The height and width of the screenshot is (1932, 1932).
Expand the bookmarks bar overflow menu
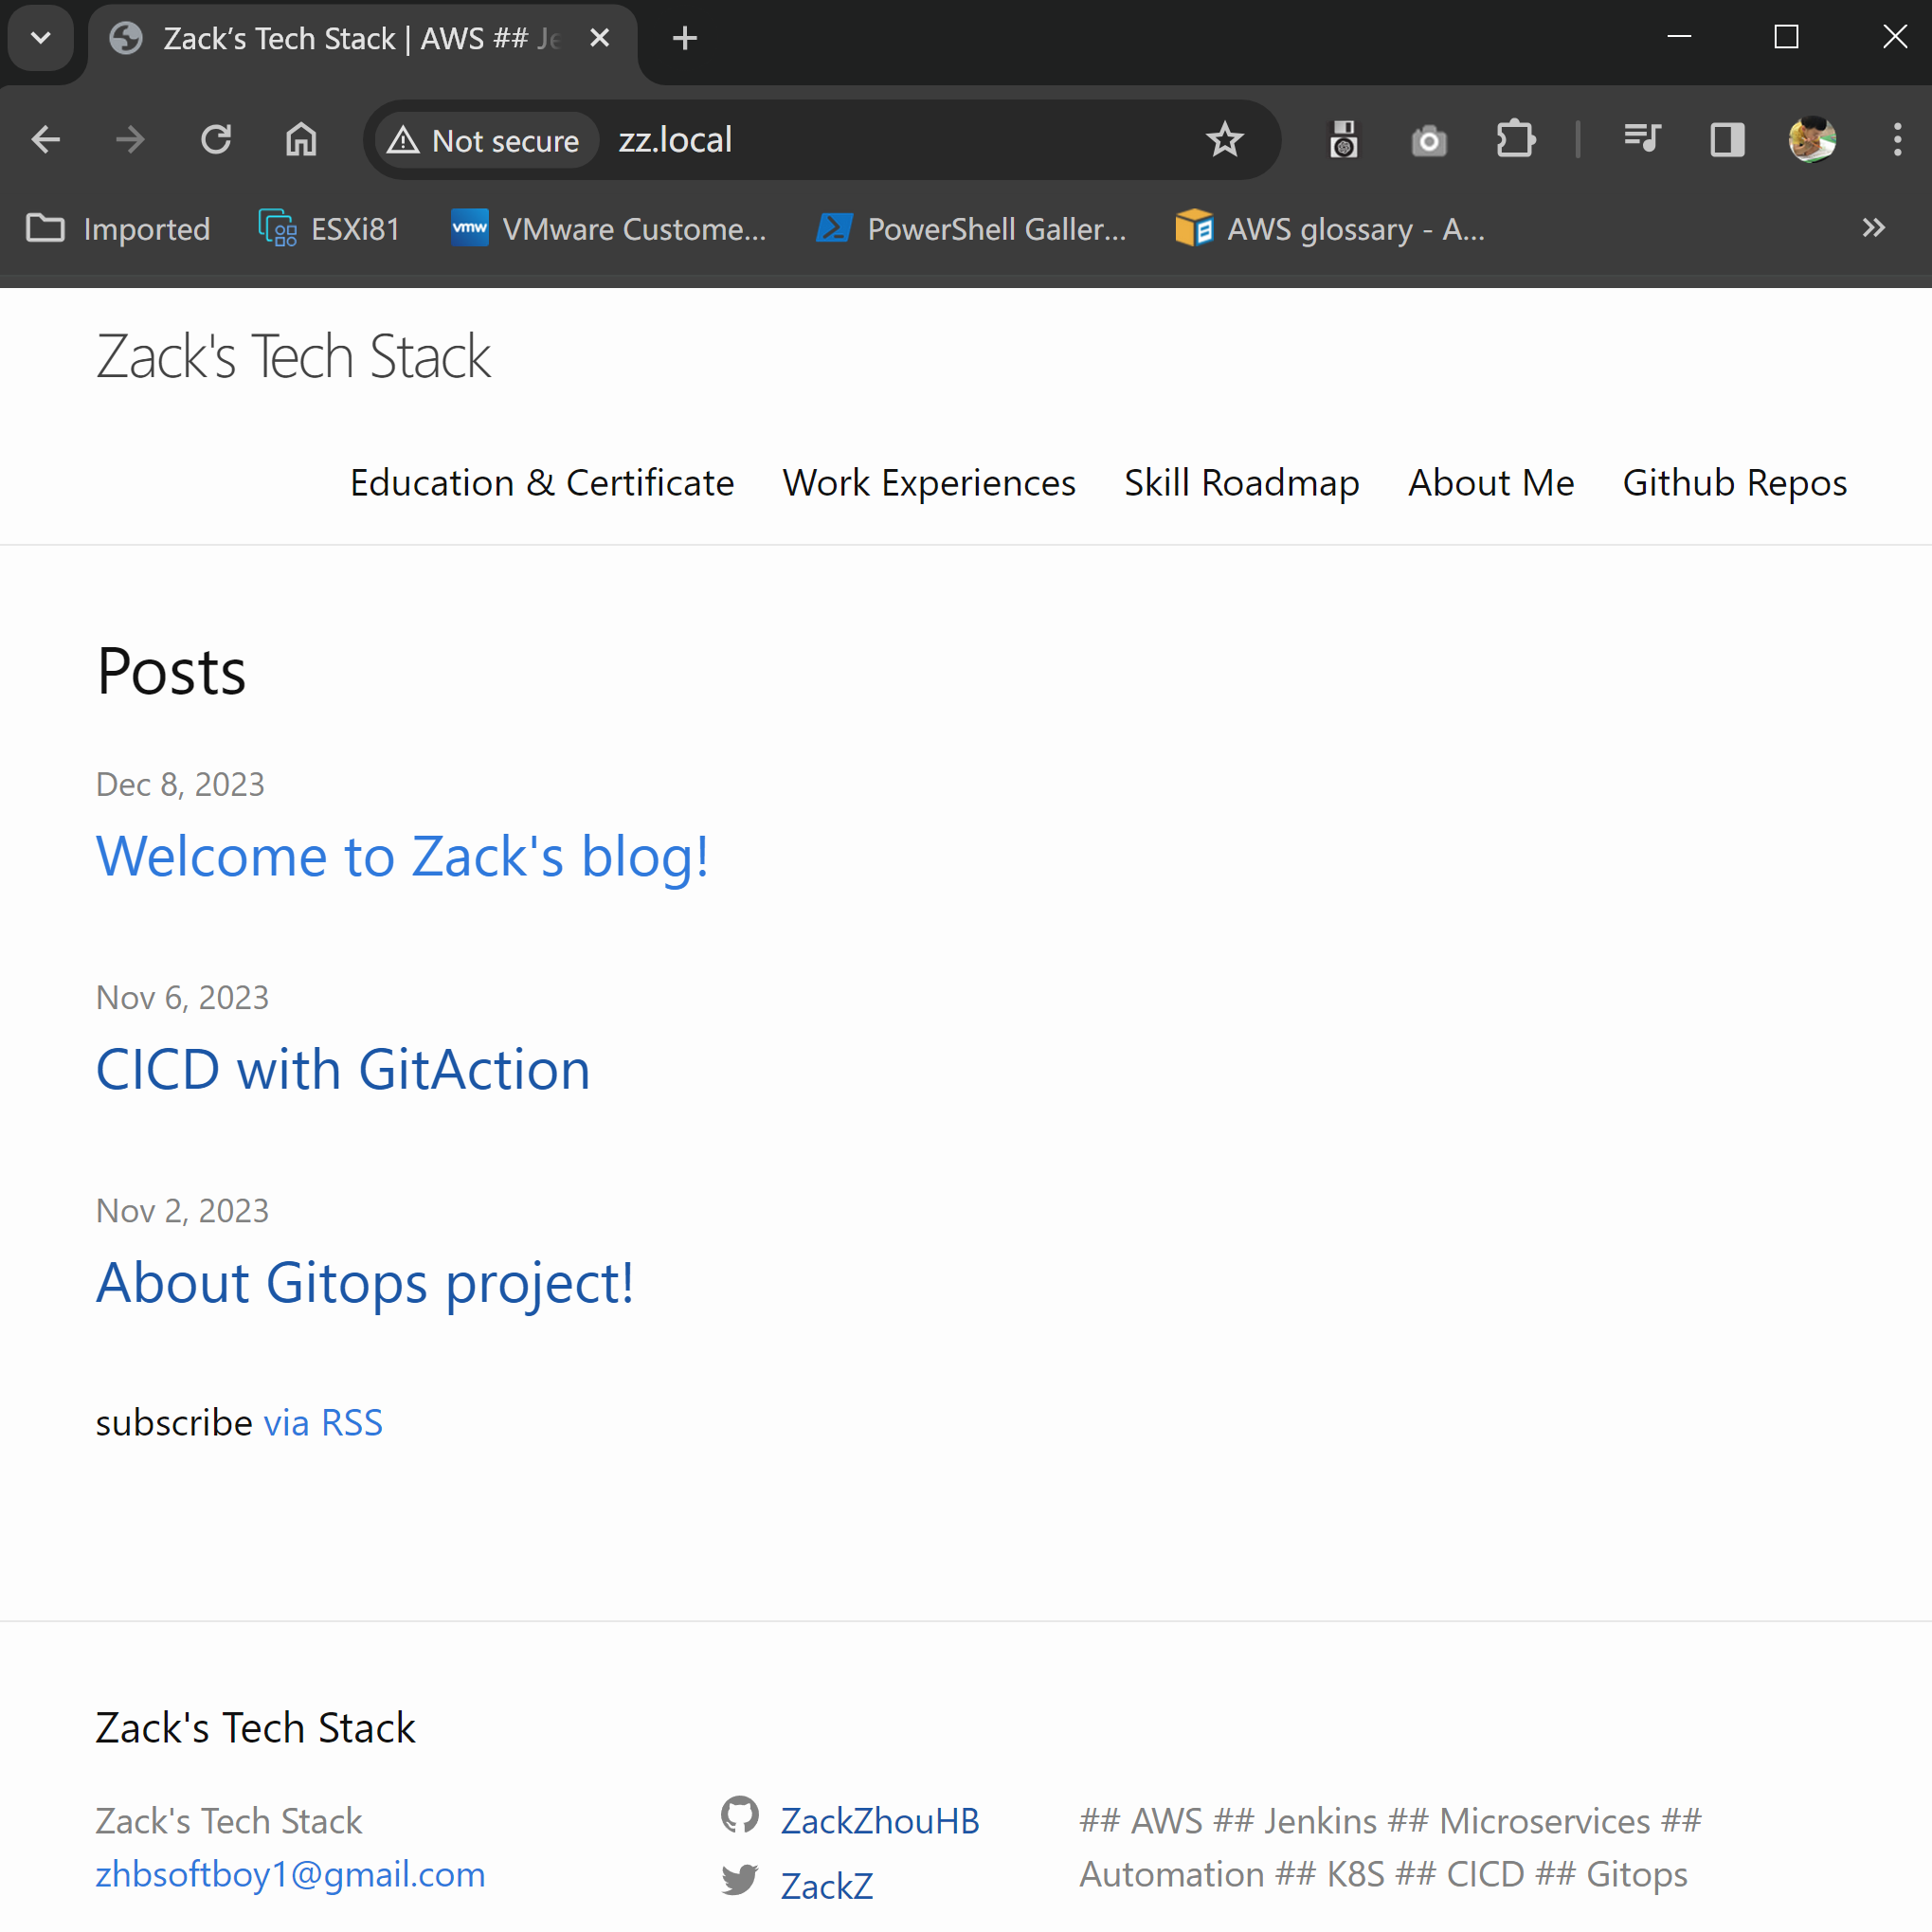pyautogui.click(x=1870, y=226)
